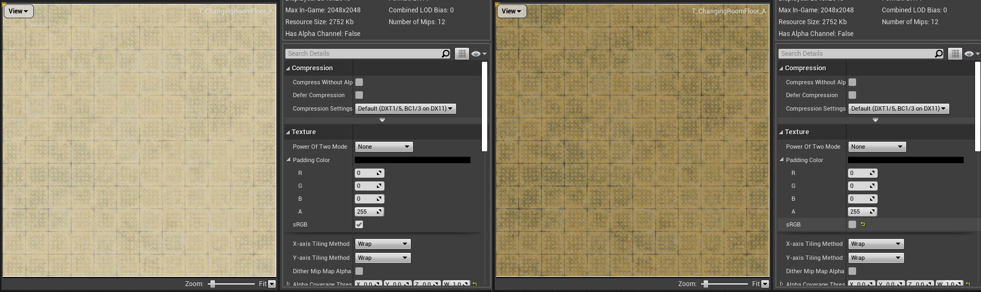Click the Search Details field in the left panel
This screenshot has height=292, width=981.
point(363,54)
